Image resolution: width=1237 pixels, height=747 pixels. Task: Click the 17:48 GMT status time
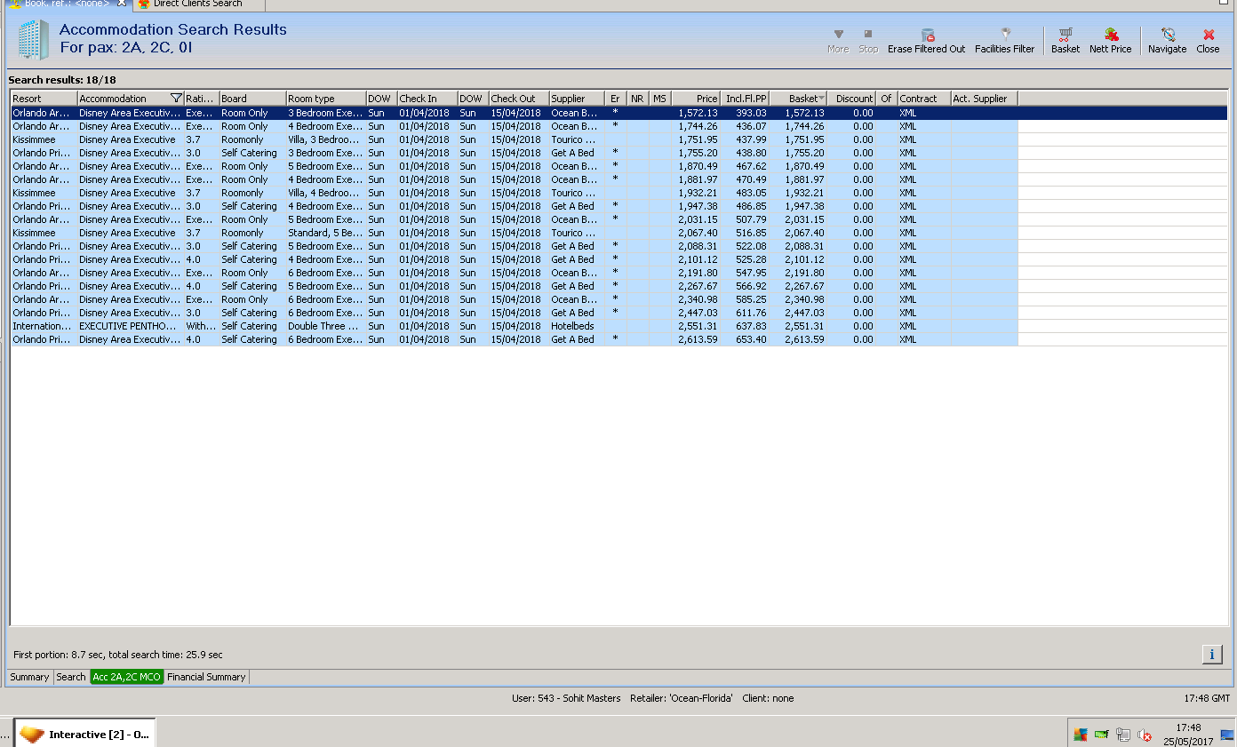1207,698
